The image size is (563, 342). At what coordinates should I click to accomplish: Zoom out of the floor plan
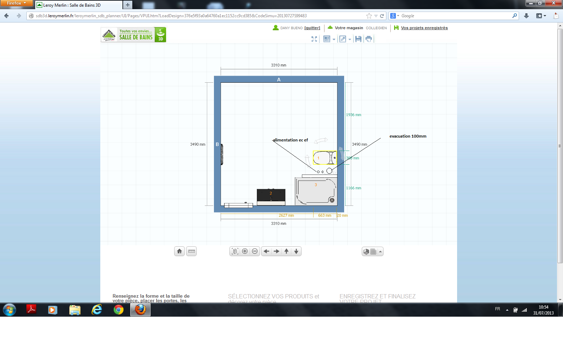[x=255, y=251]
